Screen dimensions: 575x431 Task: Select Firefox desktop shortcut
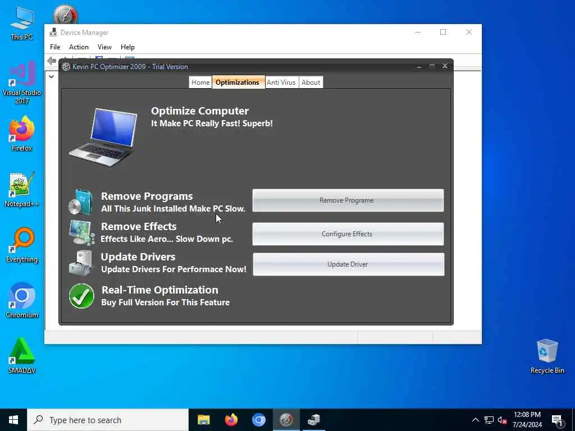click(22, 134)
